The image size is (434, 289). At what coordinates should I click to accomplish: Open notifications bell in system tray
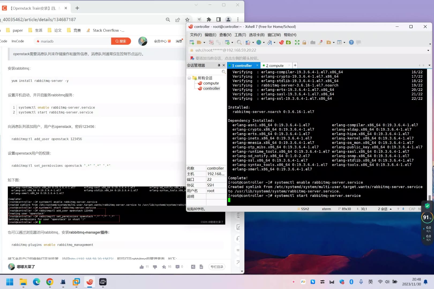tap(425, 282)
